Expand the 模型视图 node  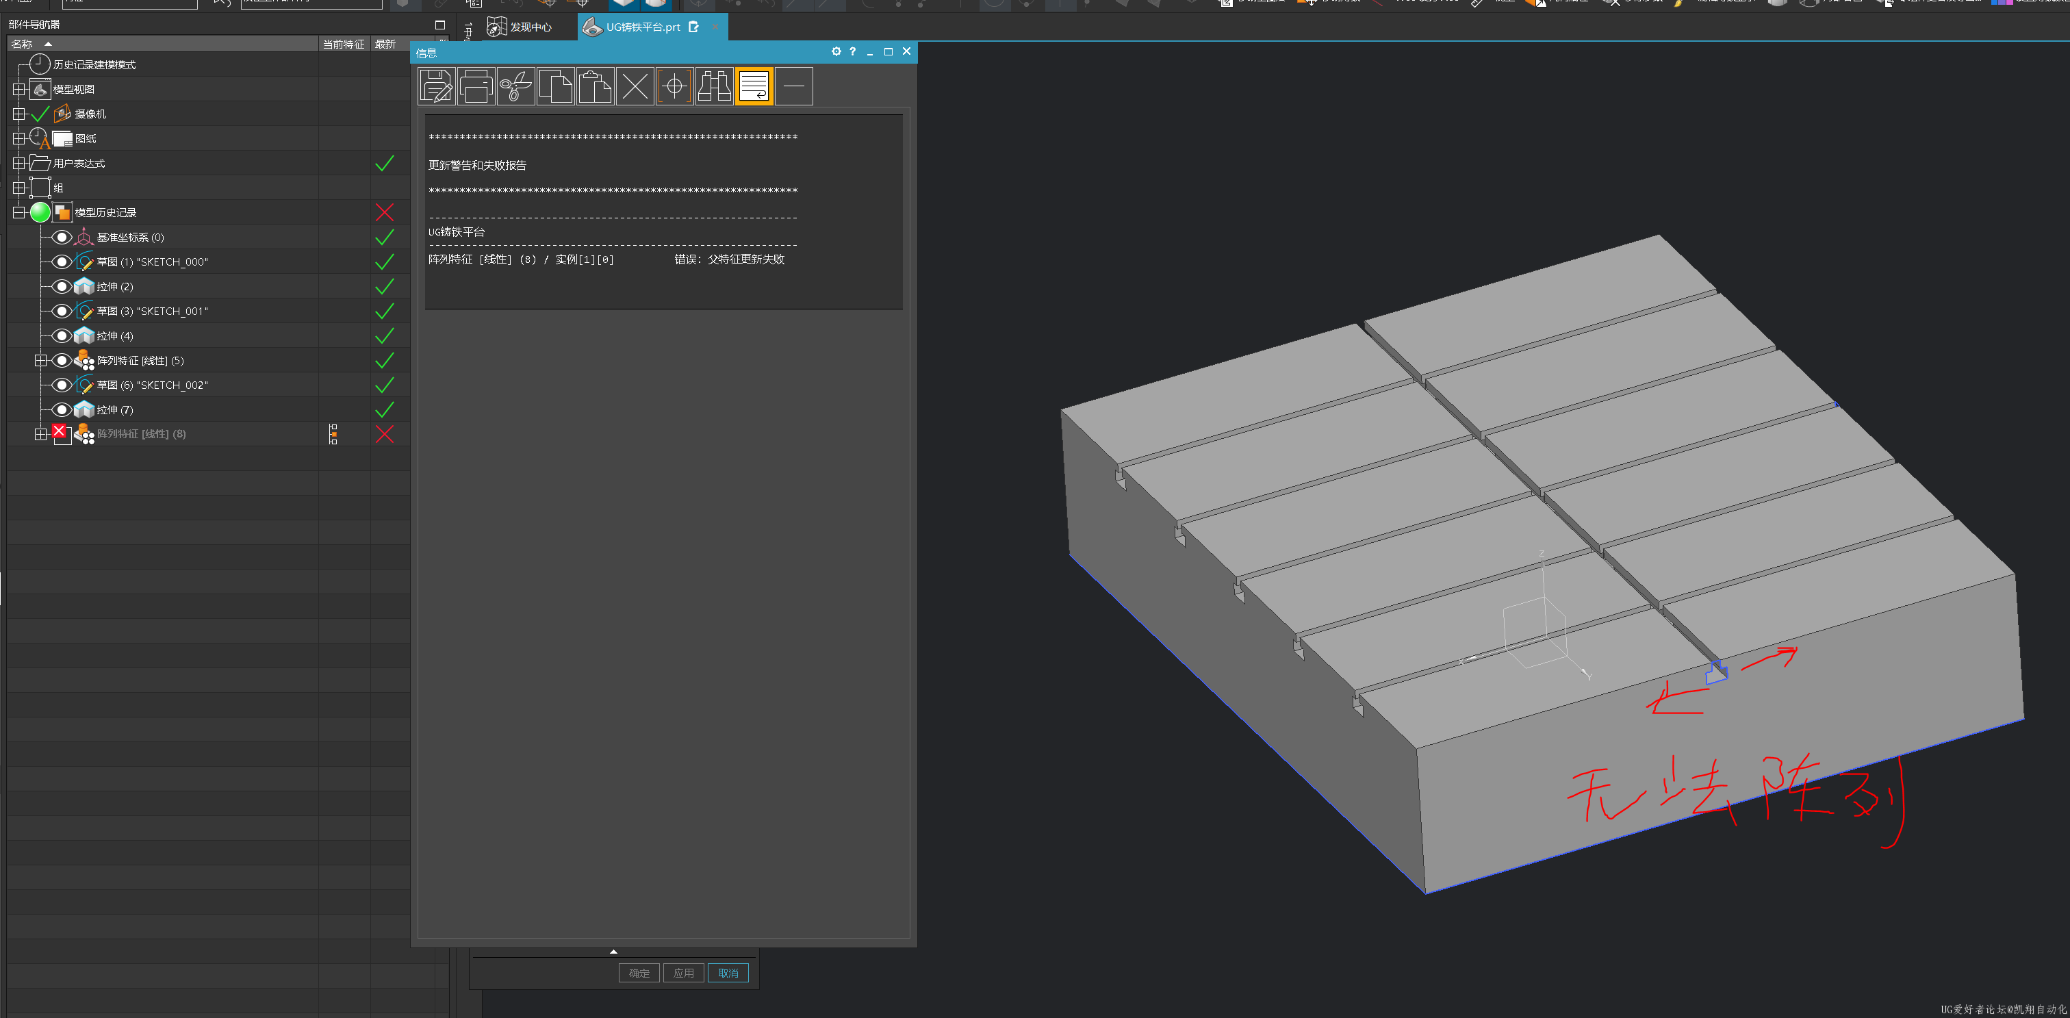(x=19, y=89)
